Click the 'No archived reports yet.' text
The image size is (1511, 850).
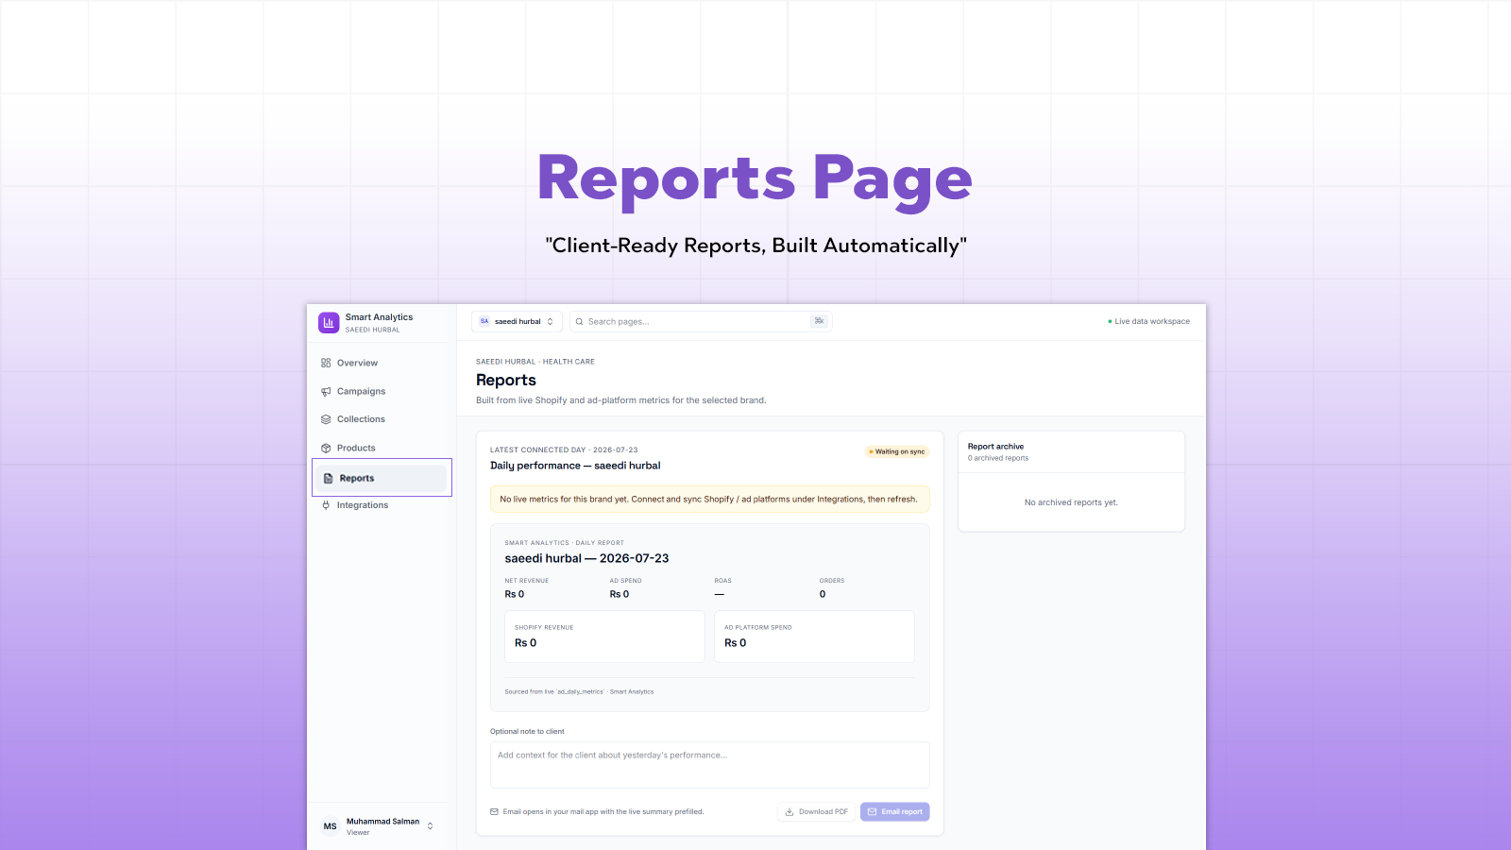(1071, 502)
